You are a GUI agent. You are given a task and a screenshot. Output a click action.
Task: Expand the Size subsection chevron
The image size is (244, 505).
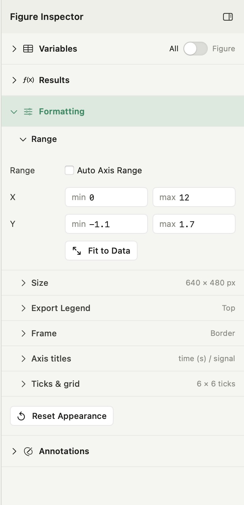pos(24,283)
